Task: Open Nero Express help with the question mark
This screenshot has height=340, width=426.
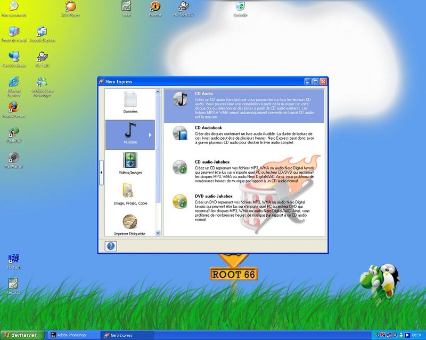Action: [111, 246]
